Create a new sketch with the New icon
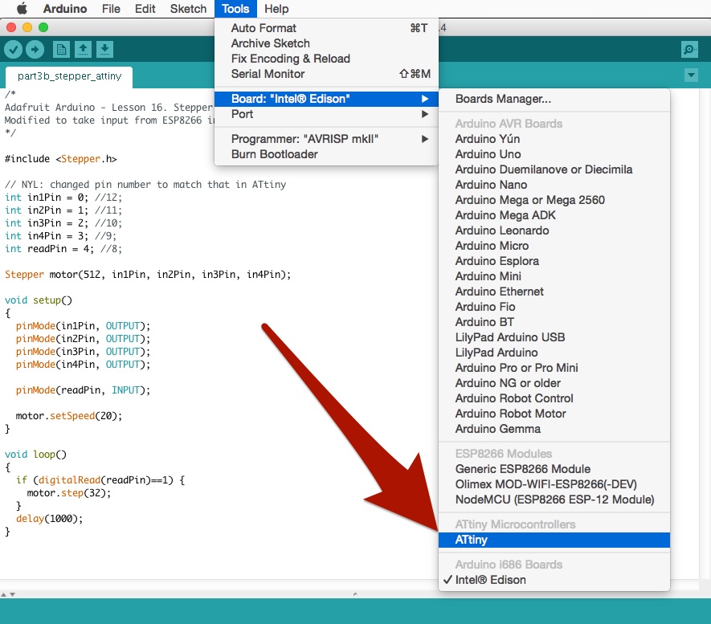 pos(61,50)
